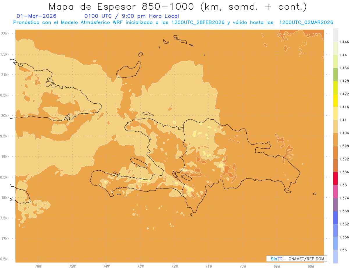Select the bright yellow swatch above 1.416
This screenshot has width=349, height=270.
point(335,100)
